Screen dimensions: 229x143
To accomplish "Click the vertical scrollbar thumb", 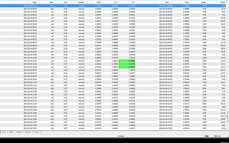I will (227, 117).
